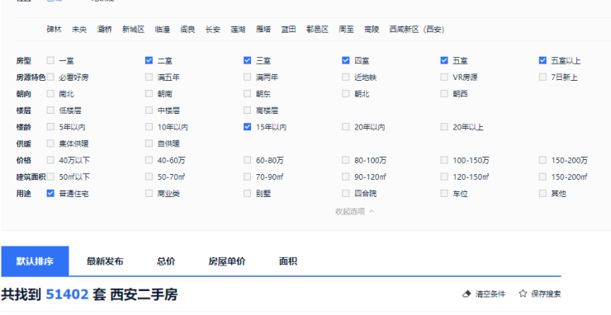Check the 5年以内 building age box
The height and width of the screenshot is (315, 611).
50,126
